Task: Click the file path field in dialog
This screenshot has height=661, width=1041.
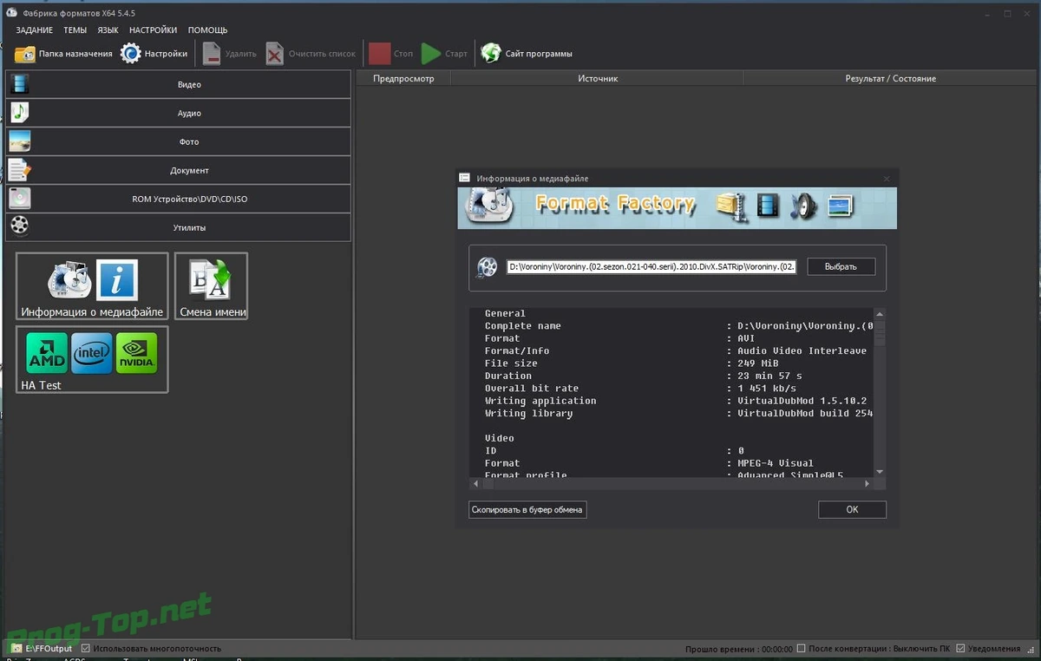Action: pos(651,266)
